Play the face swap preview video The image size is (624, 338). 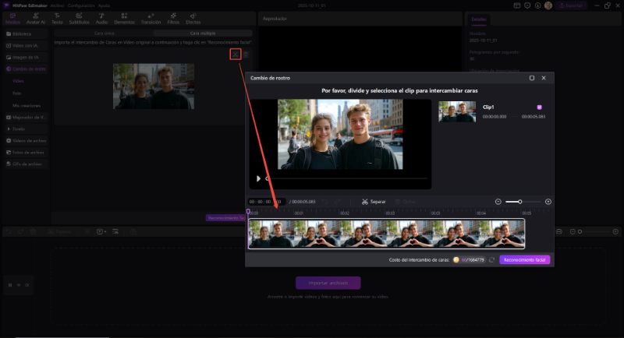pyautogui.click(x=258, y=178)
